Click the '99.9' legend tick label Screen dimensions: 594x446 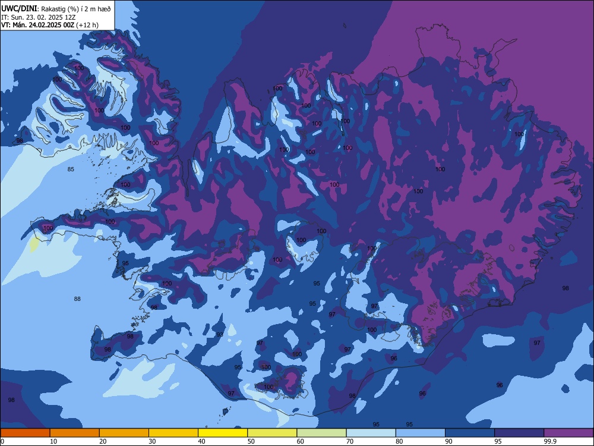tap(550, 441)
